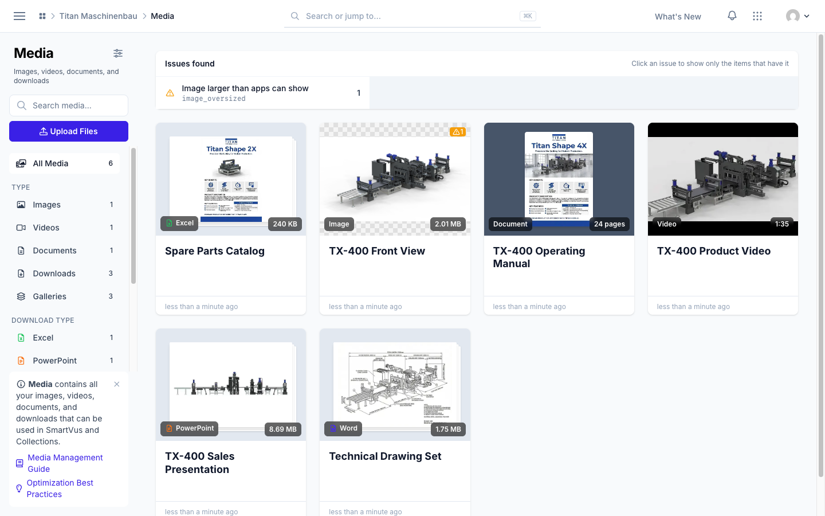Dismiss the Media info panel

(117, 384)
